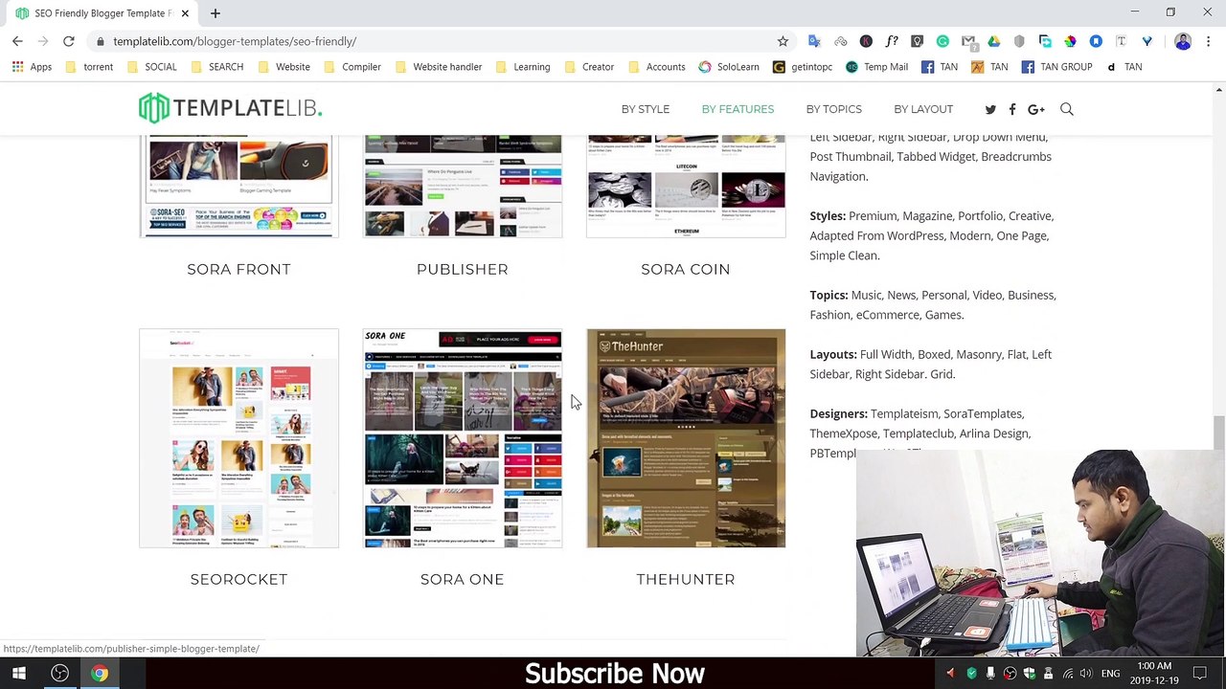
Task: Open the torrent bookmark folder
Action: (89, 67)
